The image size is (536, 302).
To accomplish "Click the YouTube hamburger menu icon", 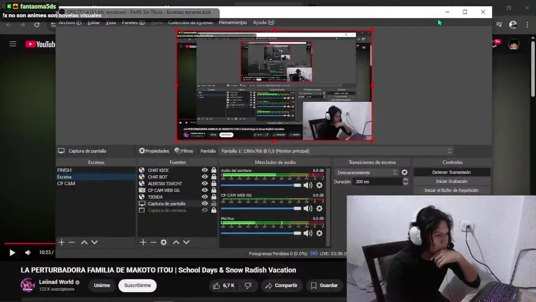I will (x=13, y=44).
